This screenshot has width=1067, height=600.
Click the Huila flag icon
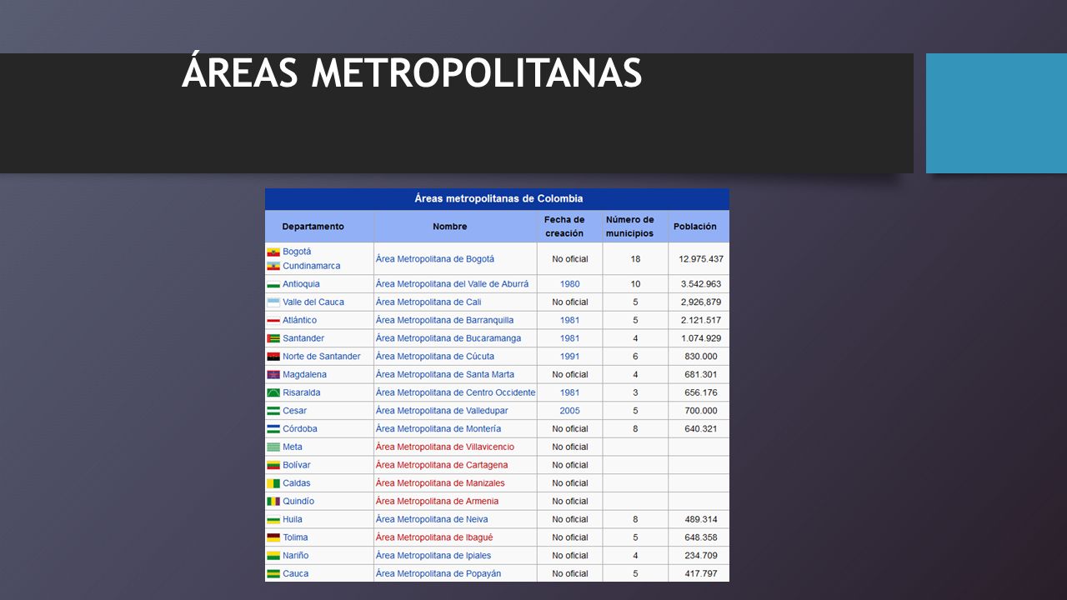pyautogui.click(x=273, y=520)
